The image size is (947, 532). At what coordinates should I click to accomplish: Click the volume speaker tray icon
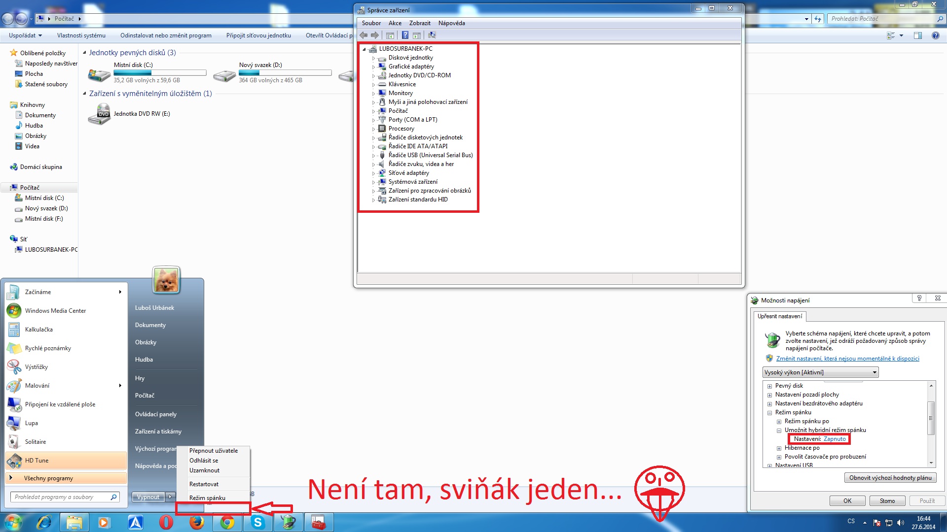[x=901, y=523]
